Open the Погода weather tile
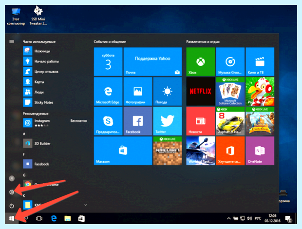302x229 pixels. (x=168, y=91)
